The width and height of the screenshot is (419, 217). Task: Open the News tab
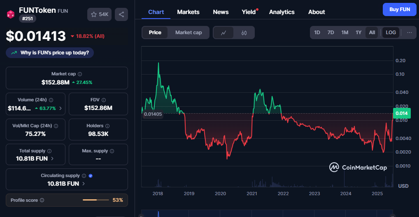click(x=221, y=12)
